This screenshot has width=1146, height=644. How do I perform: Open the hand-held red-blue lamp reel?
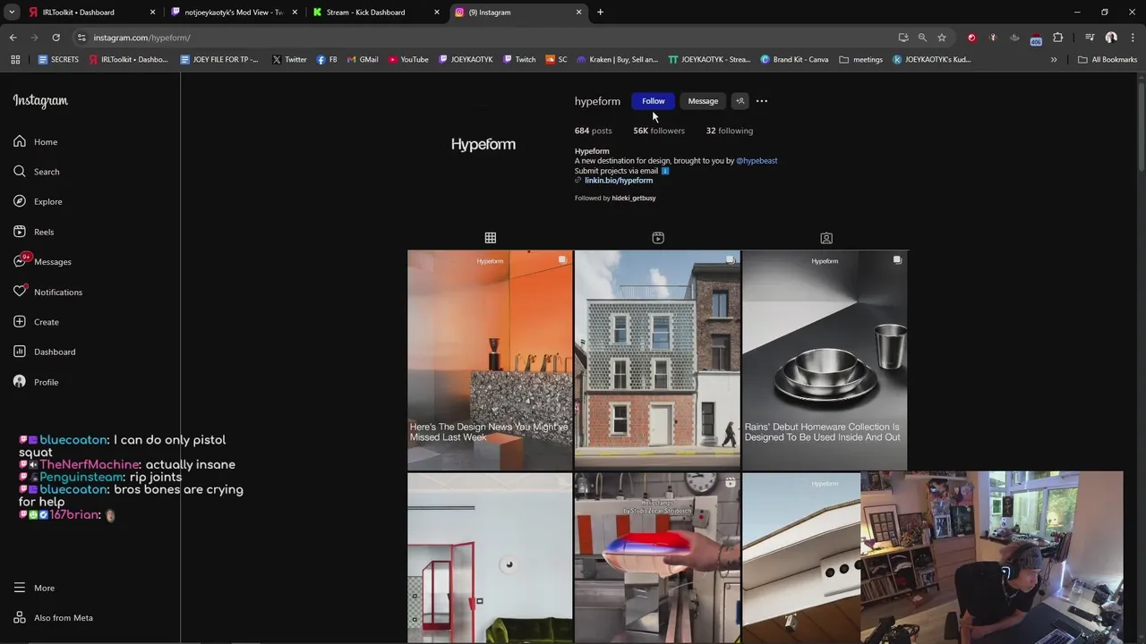[x=657, y=558]
